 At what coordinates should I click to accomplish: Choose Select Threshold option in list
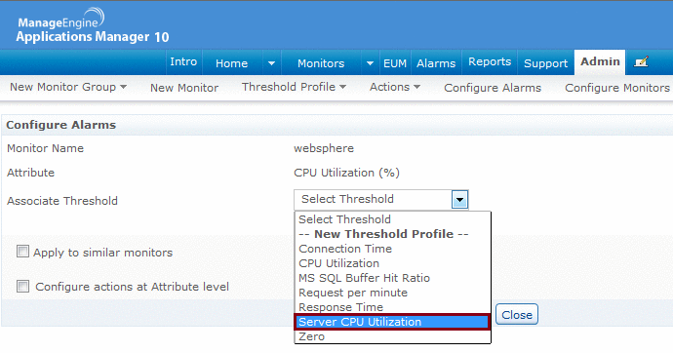(392, 219)
